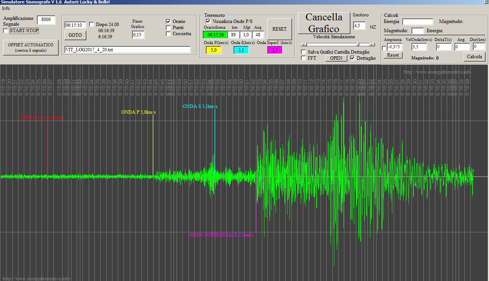The height and width of the screenshot is (281, 489).
Task: Click the Cancella Grafico button
Action: tap(324, 23)
